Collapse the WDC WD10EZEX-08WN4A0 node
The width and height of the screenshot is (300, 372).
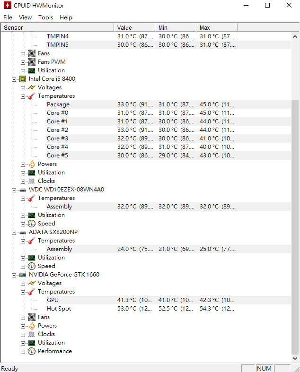coord(14,190)
